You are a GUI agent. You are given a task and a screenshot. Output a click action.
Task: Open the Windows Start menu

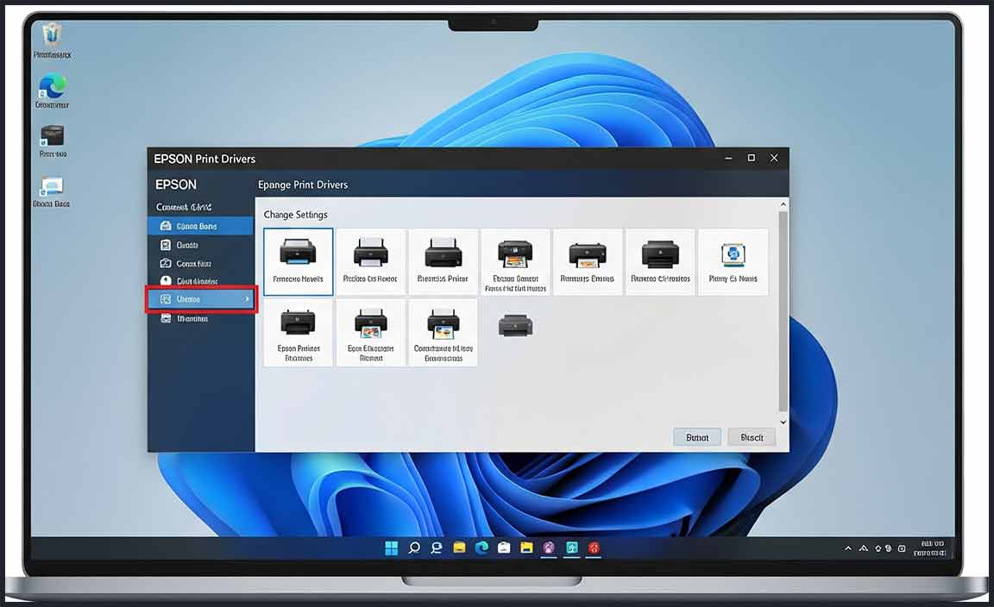coord(391,548)
